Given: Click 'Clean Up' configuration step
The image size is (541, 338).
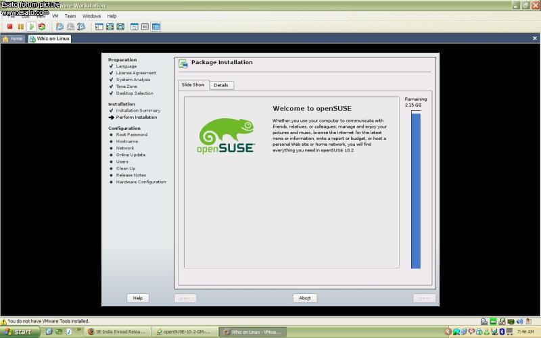Looking at the screenshot, I should (126, 168).
